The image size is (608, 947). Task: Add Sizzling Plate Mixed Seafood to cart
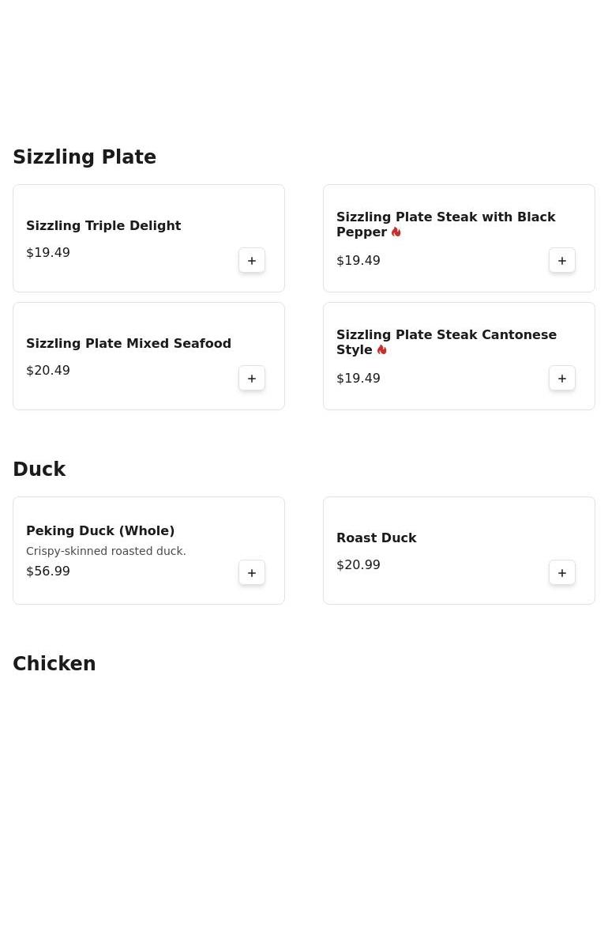tap(252, 379)
